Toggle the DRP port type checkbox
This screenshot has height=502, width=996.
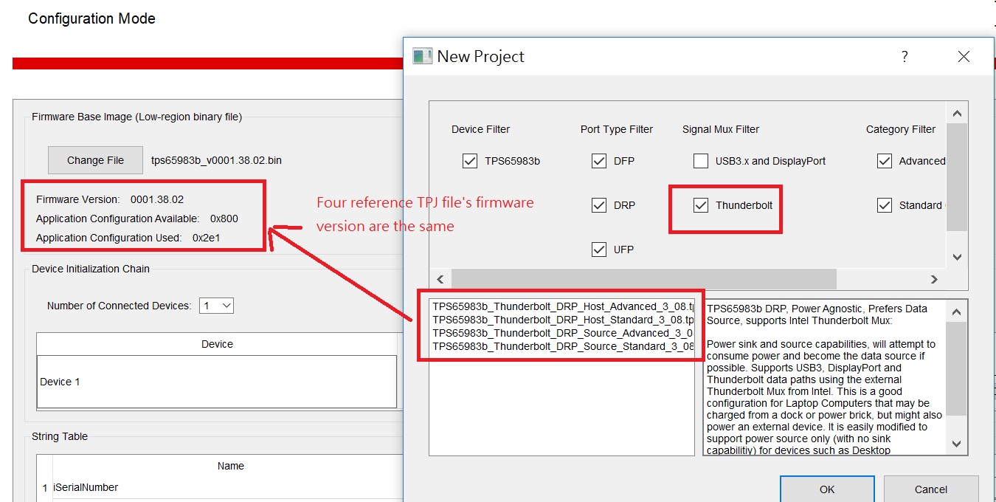[x=599, y=205]
